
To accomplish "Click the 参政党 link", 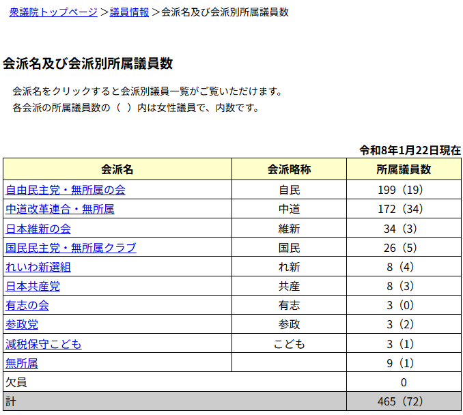I will coord(22,325).
